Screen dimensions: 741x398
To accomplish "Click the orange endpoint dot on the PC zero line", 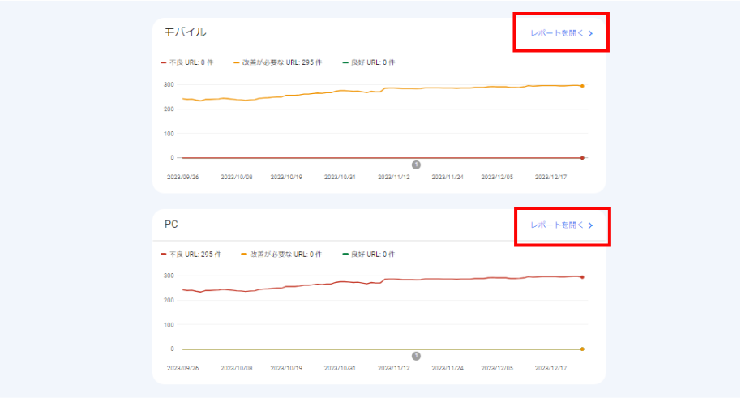I will coord(582,349).
